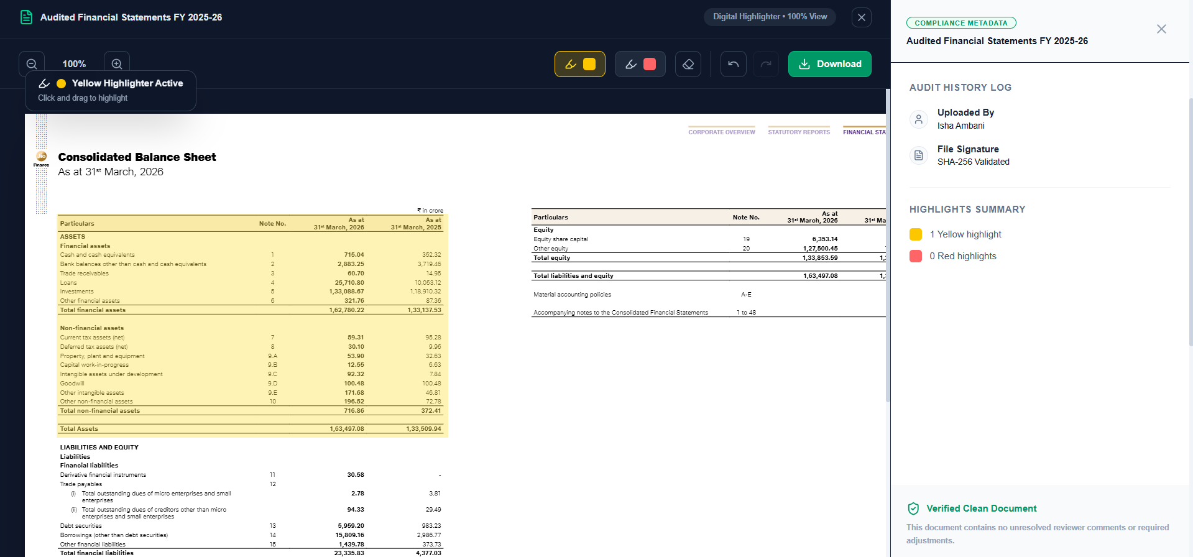The height and width of the screenshot is (557, 1193).
Task: Close the compliance metadata panel
Action: click(1161, 29)
